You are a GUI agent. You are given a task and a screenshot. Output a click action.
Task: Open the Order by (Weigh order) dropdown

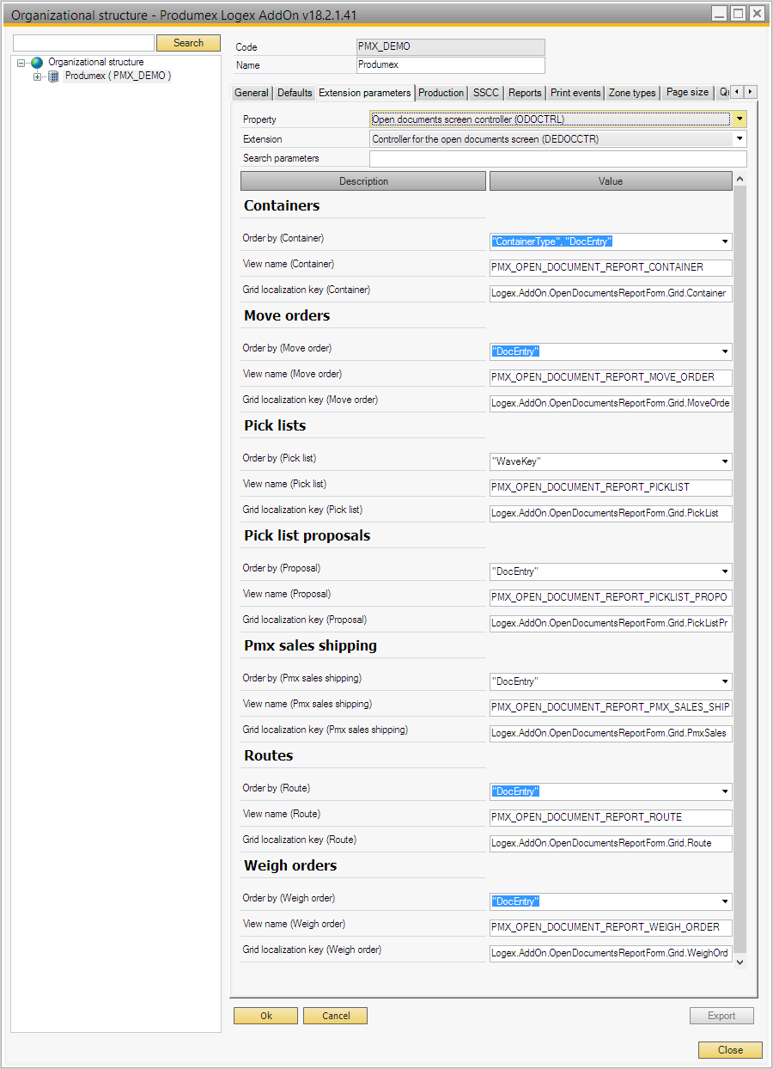724,901
